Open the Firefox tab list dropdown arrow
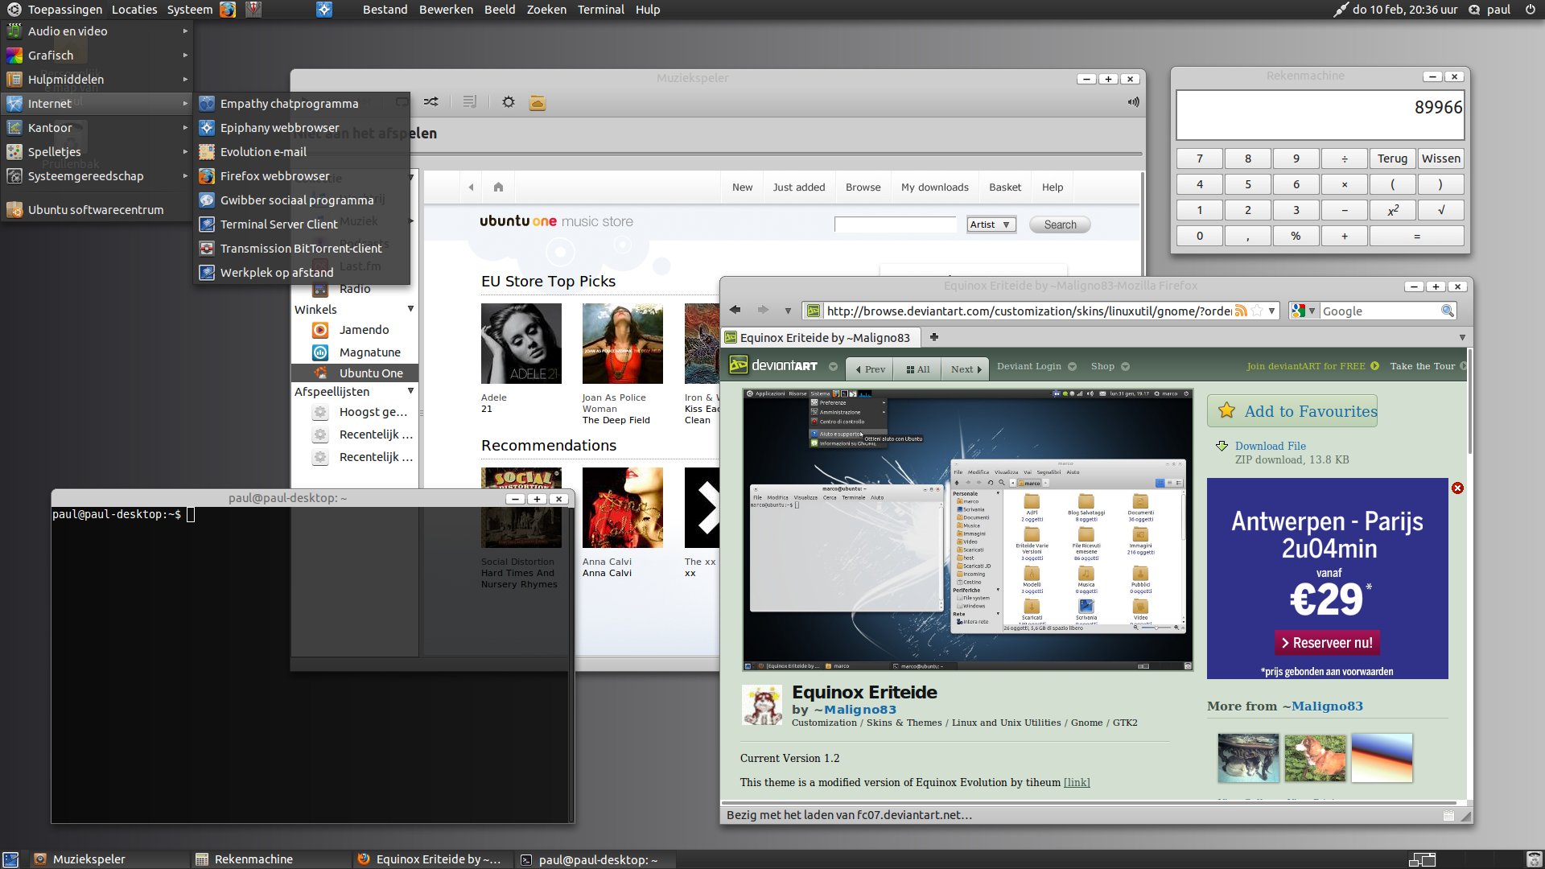The height and width of the screenshot is (869, 1545). coord(1462,337)
